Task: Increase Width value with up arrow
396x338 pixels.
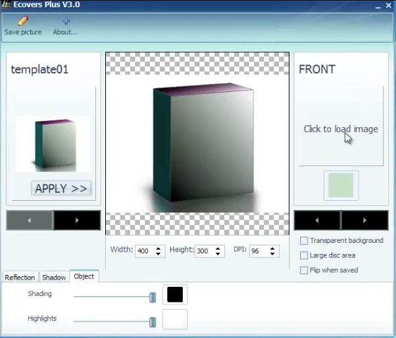Action: (159, 249)
